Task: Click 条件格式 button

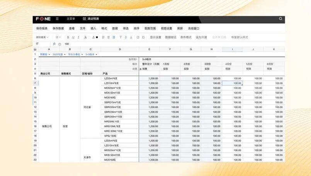Action: [186, 37]
